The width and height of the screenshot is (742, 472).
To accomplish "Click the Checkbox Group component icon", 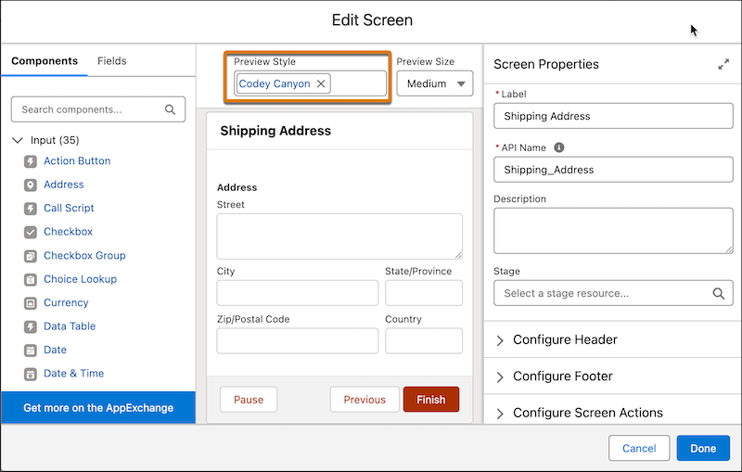I will [x=30, y=256].
